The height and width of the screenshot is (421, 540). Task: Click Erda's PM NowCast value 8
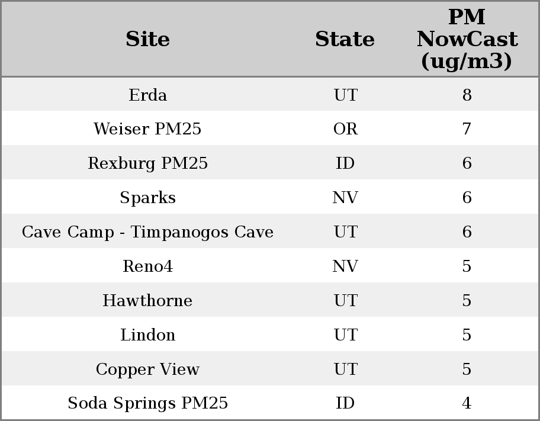467,95
